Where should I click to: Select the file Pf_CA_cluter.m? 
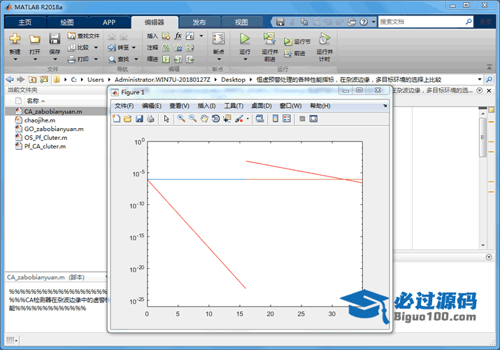[x=45, y=146]
